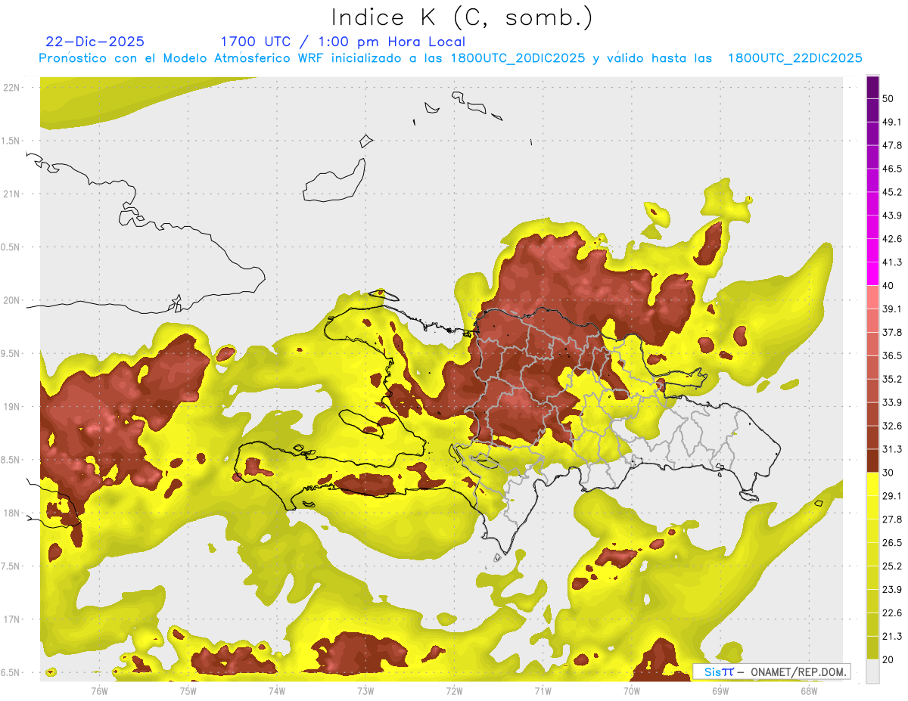Select the dark brown swatch between 30 and 31.3
908x701 pixels.
873,461
